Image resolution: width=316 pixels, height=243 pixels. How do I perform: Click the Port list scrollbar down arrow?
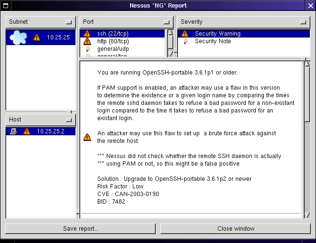point(170,54)
